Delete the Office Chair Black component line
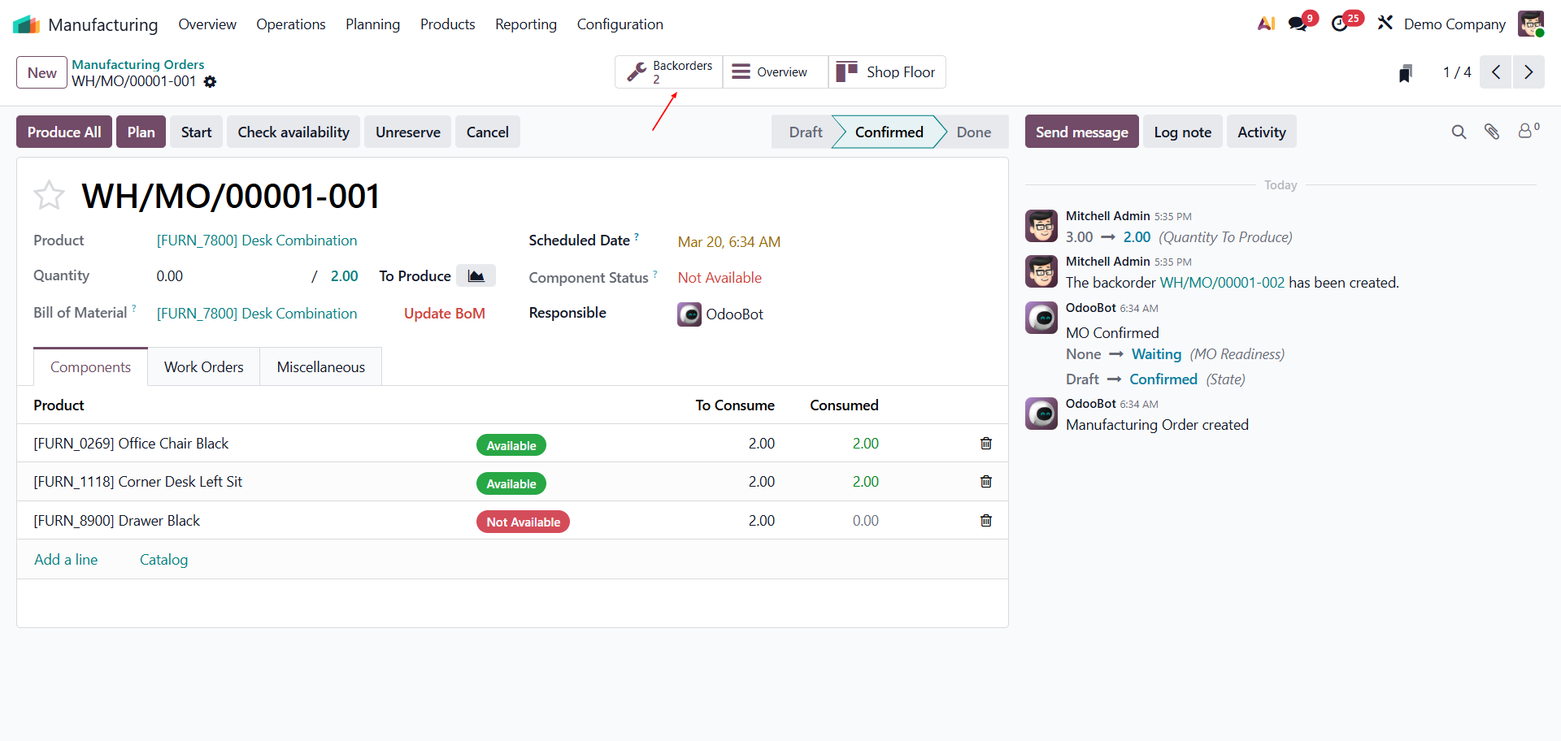Image resolution: width=1561 pixels, height=741 pixels. click(985, 444)
